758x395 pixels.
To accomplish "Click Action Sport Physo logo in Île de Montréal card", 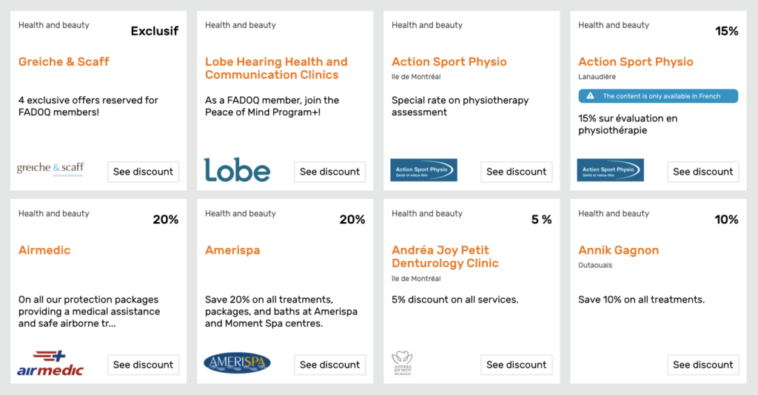I will click(423, 170).
